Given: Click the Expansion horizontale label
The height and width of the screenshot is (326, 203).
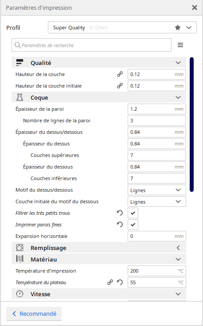Looking at the screenshot, I should [41, 236].
